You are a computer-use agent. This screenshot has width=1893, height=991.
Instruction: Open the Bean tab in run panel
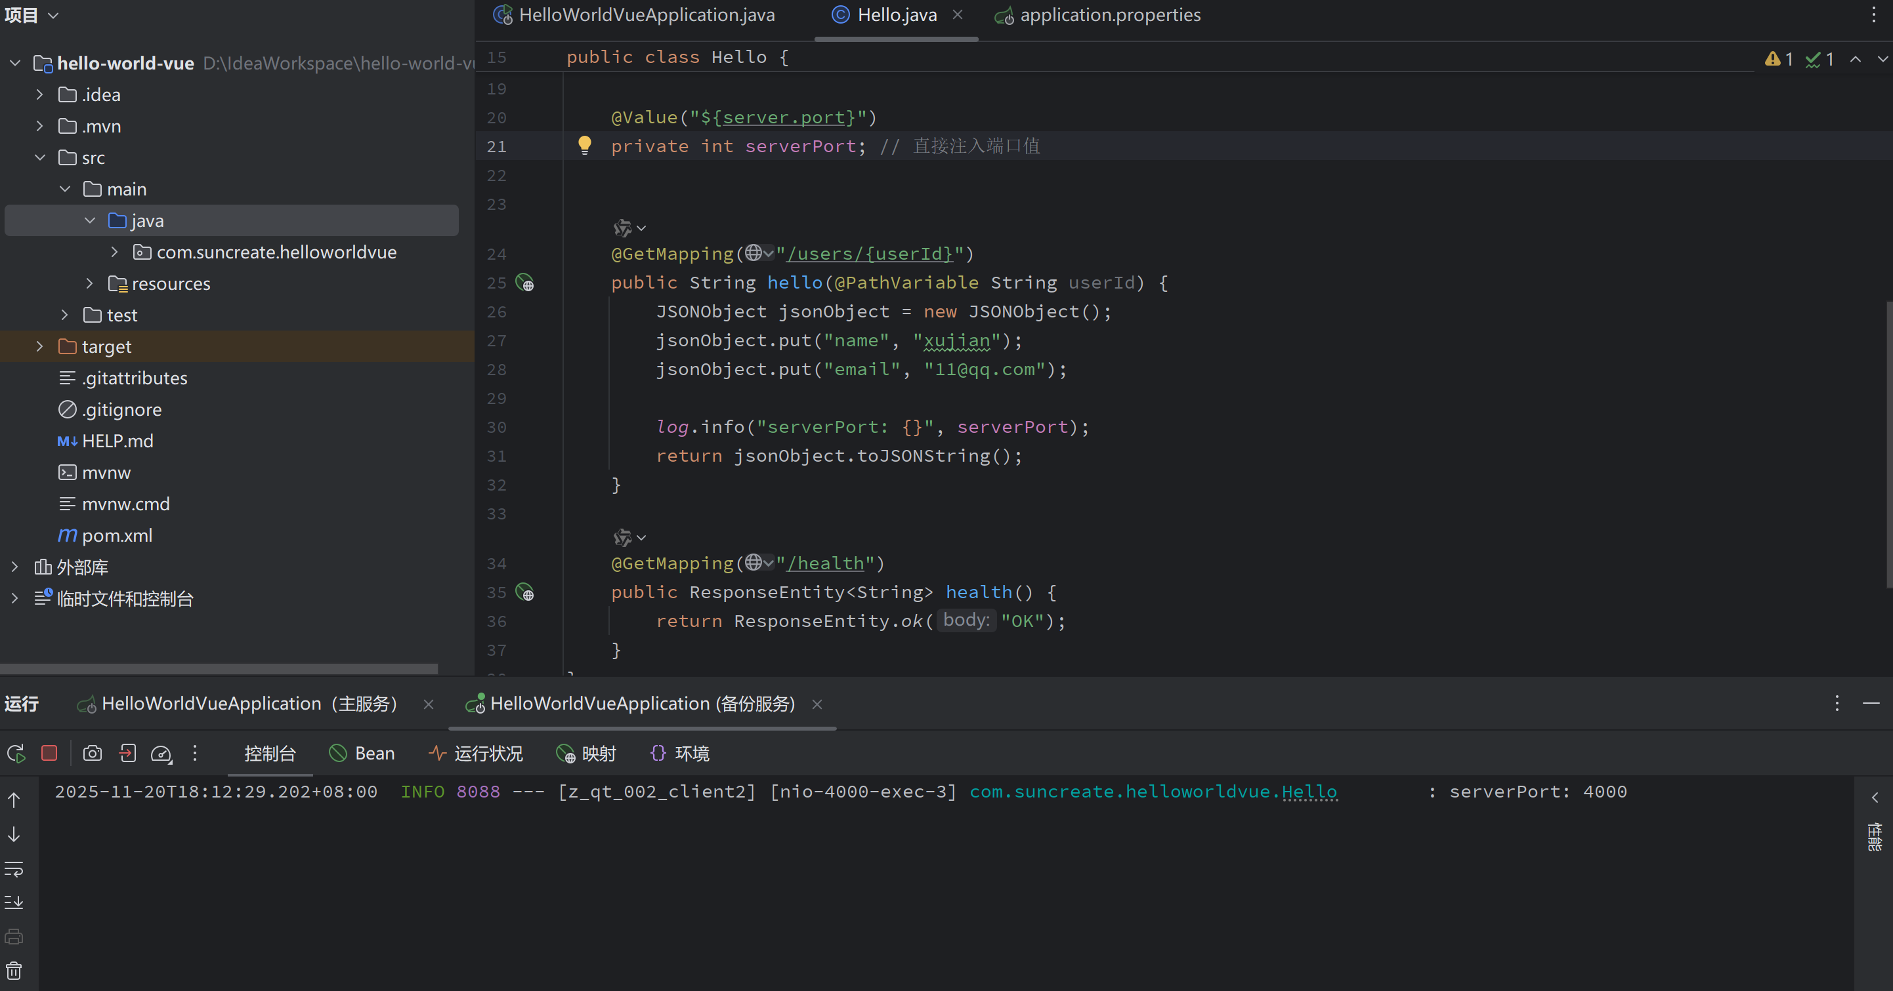[x=362, y=753]
